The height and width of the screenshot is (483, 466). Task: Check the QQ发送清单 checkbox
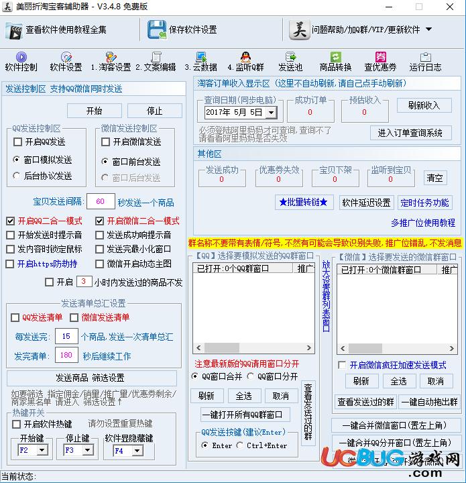pos(15,317)
